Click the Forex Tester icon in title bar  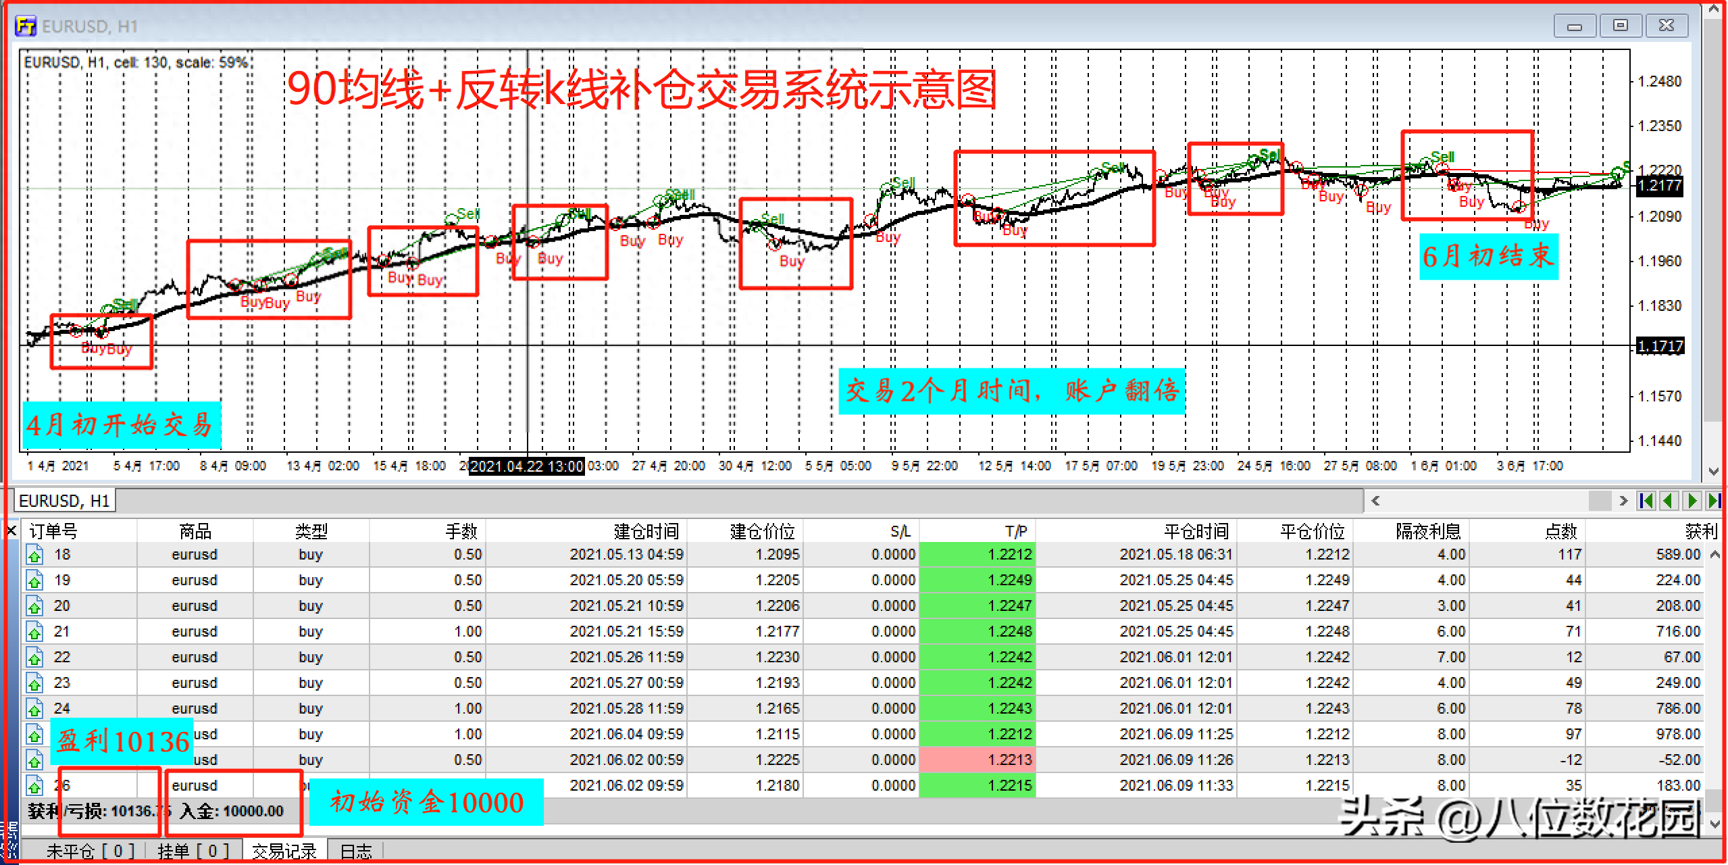tap(26, 26)
